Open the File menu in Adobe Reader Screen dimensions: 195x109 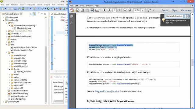pos(71,6)
